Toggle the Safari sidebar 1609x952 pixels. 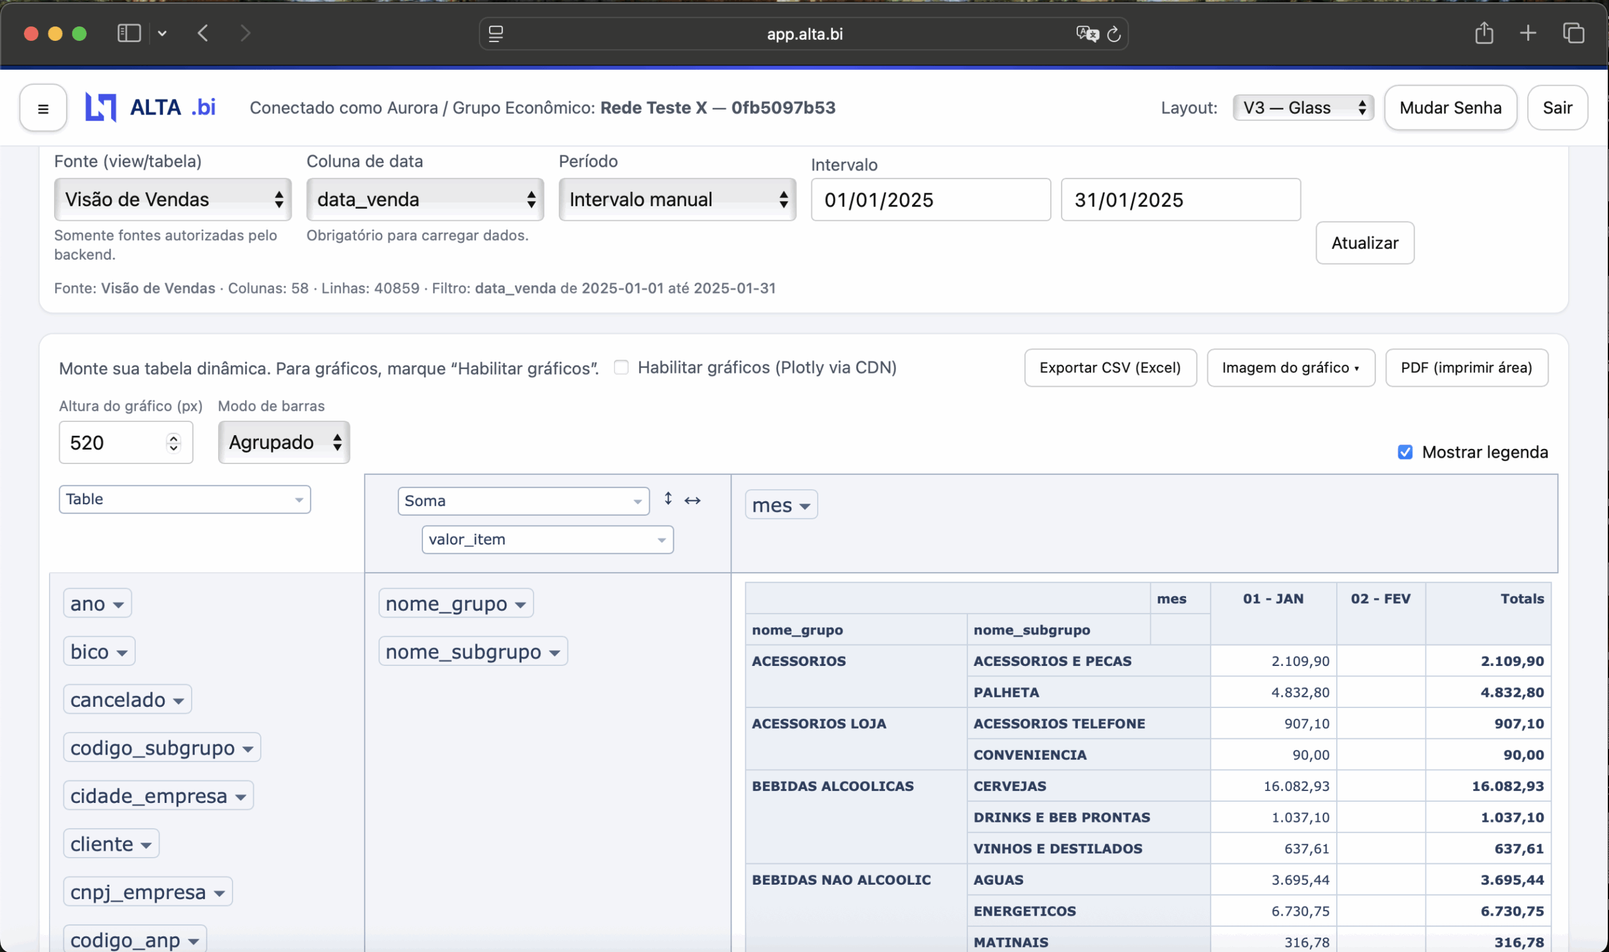pos(129,33)
